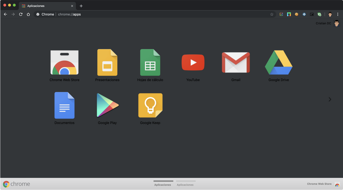This screenshot has height=190, width=343.
Task: Open the Google Play app
Action: 107,105
